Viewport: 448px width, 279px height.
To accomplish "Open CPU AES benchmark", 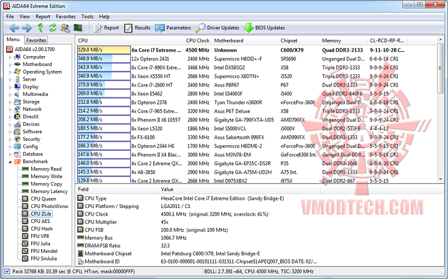I will point(40,221).
